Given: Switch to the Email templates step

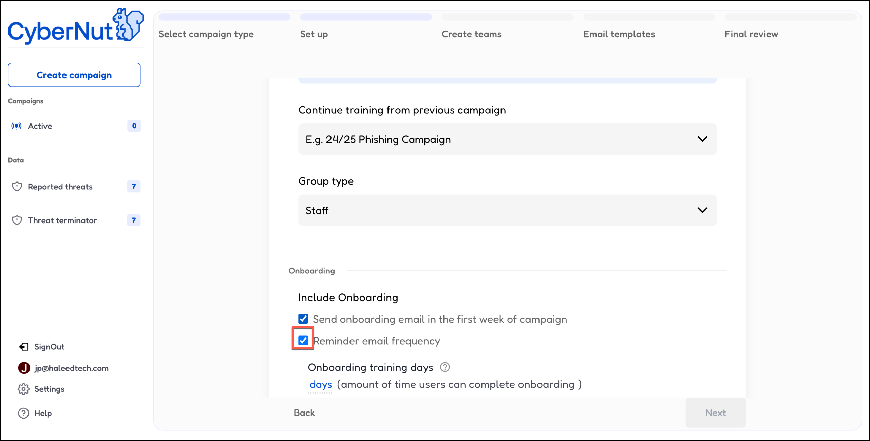Looking at the screenshot, I should coord(619,34).
